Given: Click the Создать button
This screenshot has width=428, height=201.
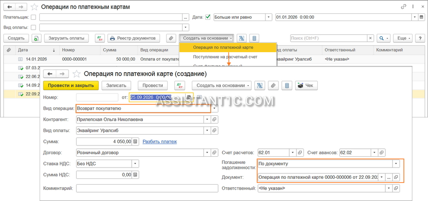Looking at the screenshot, I should tap(16, 38).
